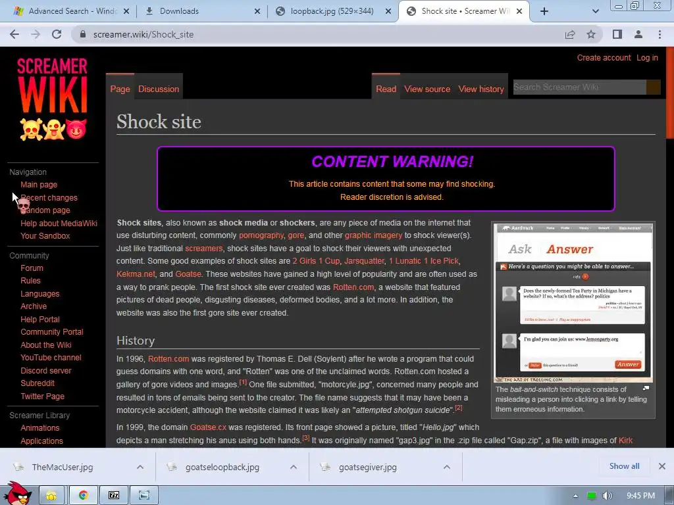Click the lock icon in address bar
The height and width of the screenshot is (505, 674).
tap(83, 34)
